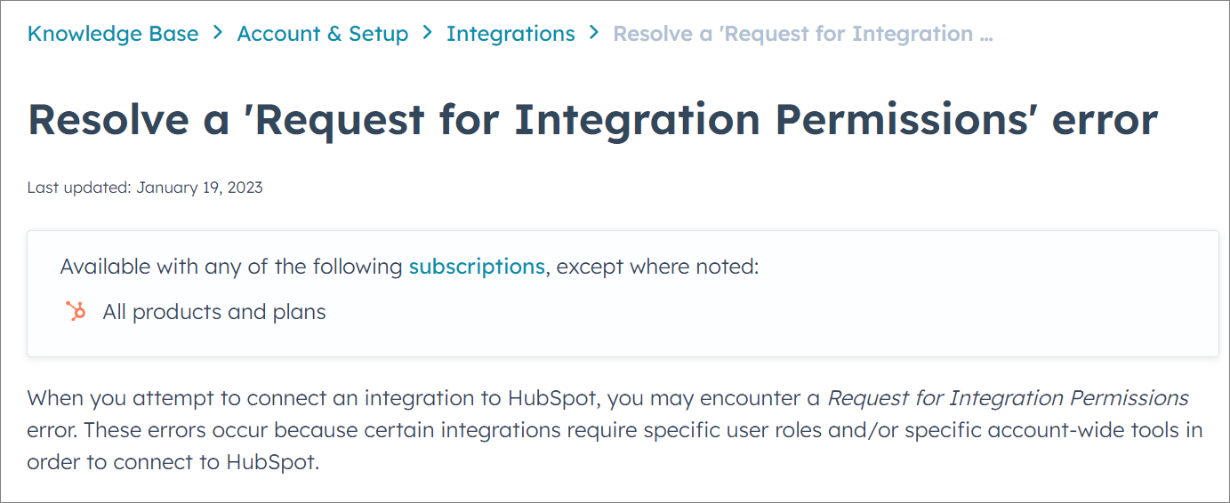This screenshot has height=503, width=1230.
Task: Select the truncated current-page breadcrumb
Action: coord(792,34)
